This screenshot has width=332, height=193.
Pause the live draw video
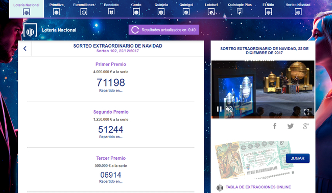tap(219, 109)
